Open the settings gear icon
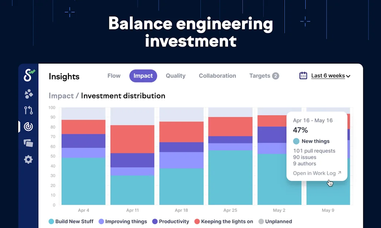Screen dimensions: 381x228 (x=29, y=160)
